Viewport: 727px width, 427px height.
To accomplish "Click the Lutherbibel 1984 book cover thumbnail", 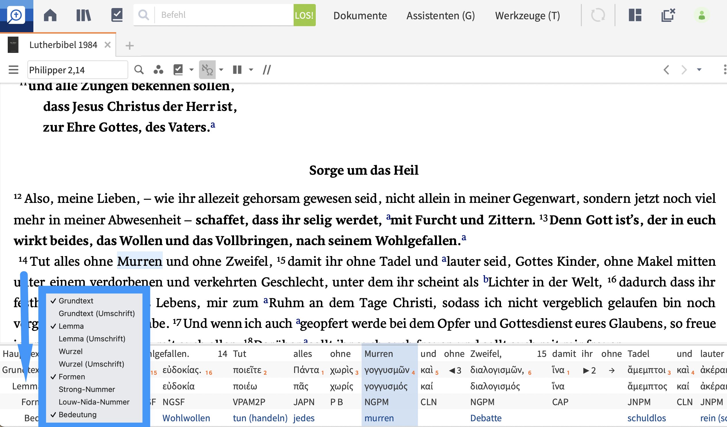I will [13, 45].
